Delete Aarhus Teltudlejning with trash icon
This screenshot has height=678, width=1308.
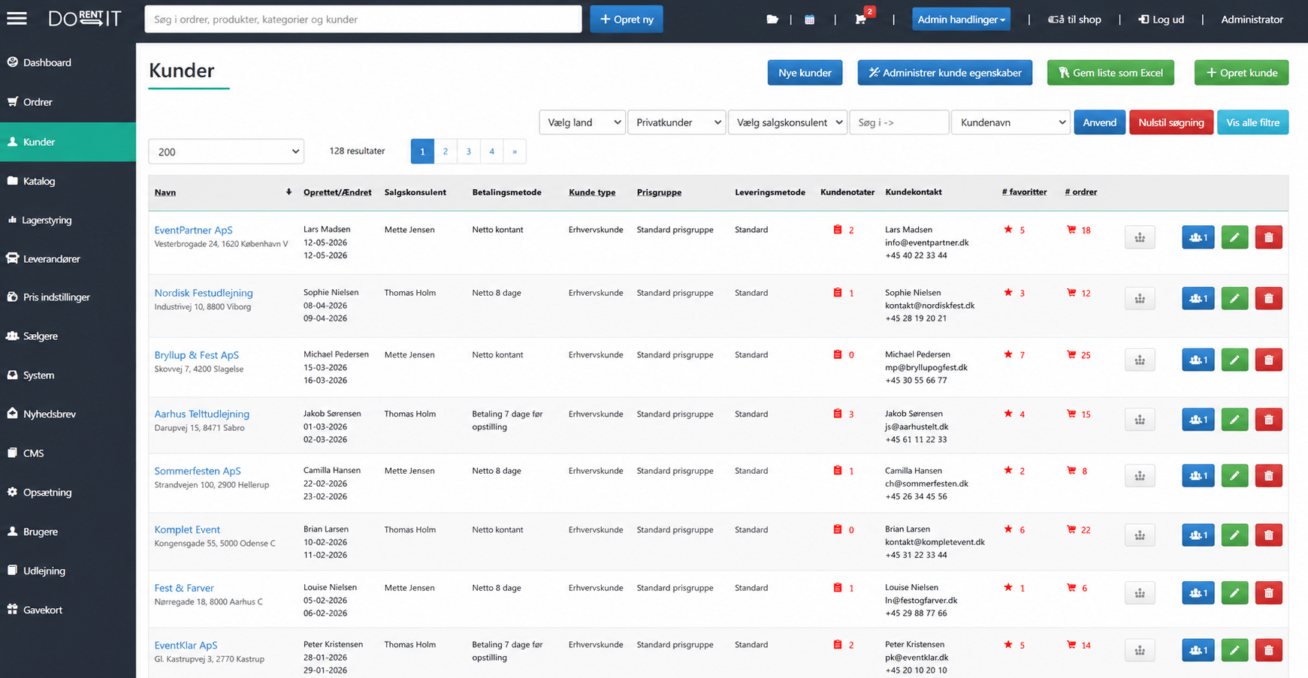[1269, 420]
